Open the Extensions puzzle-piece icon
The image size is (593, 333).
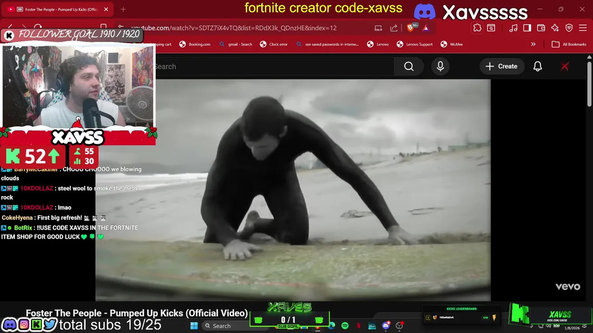(477, 28)
